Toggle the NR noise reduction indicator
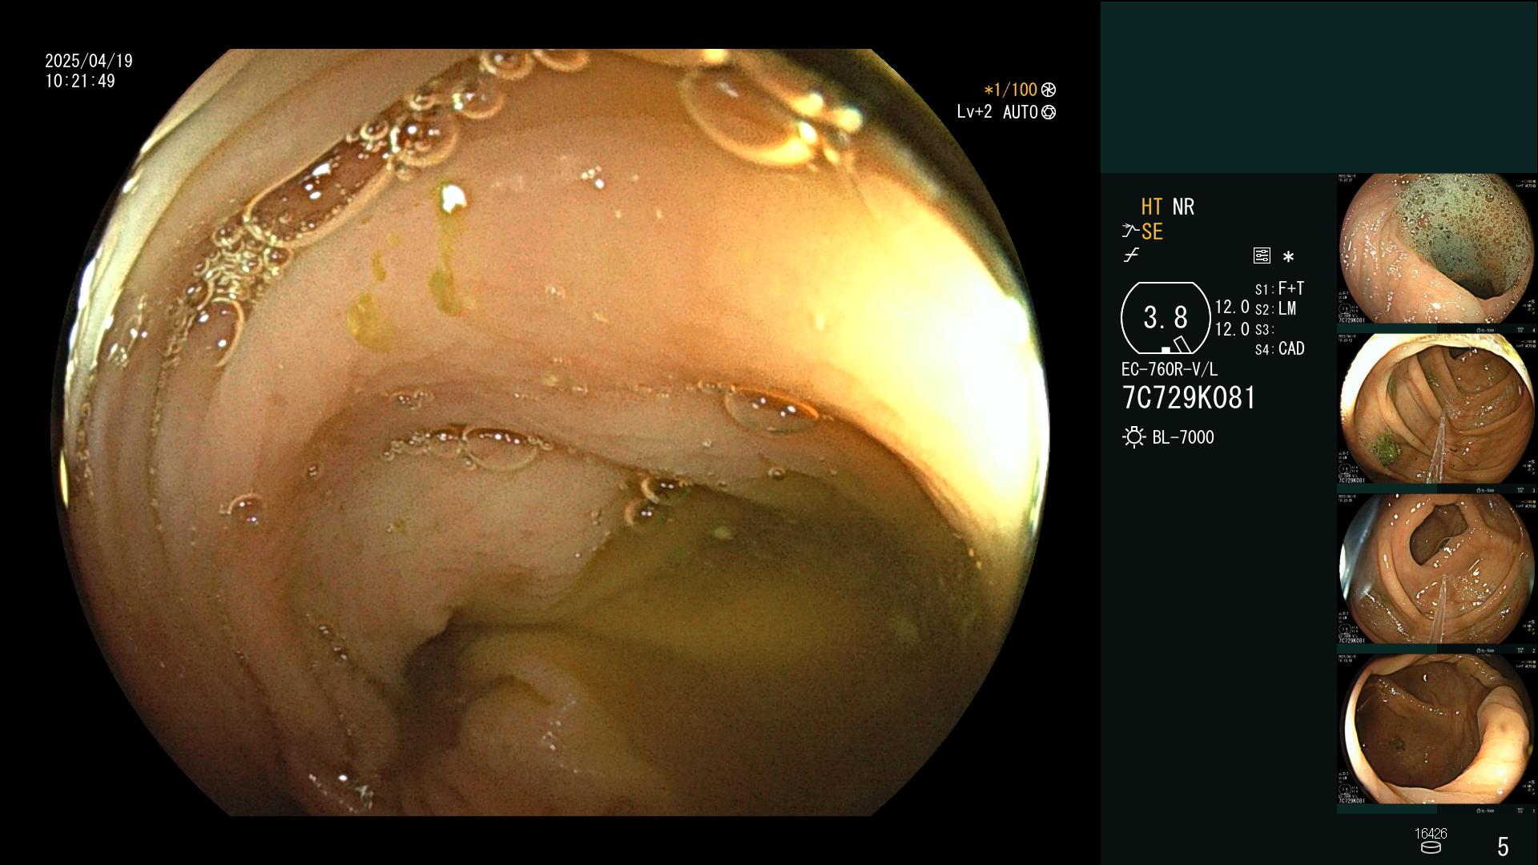Viewport: 1538px width, 865px height. click(1183, 207)
